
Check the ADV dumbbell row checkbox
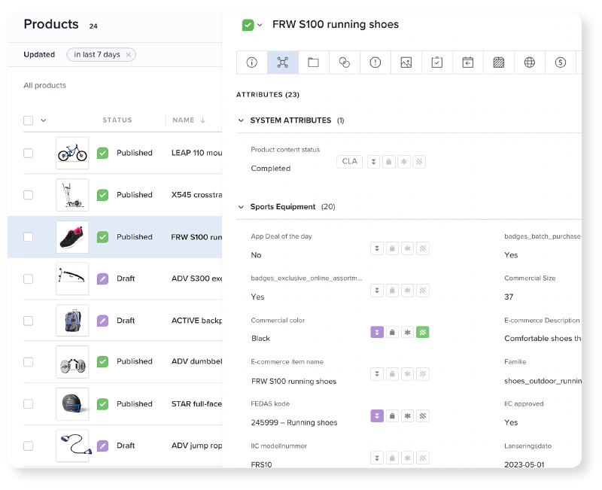click(x=28, y=362)
